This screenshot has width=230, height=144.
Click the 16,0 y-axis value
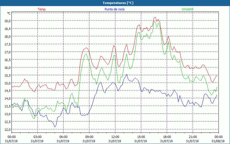tap(7, 68)
